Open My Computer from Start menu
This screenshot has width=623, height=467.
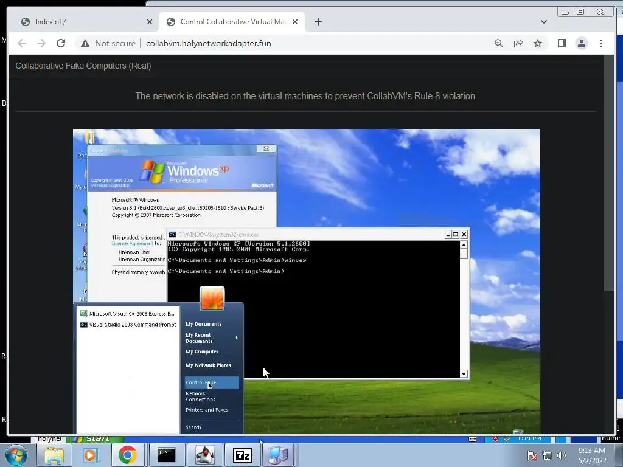(202, 351)
